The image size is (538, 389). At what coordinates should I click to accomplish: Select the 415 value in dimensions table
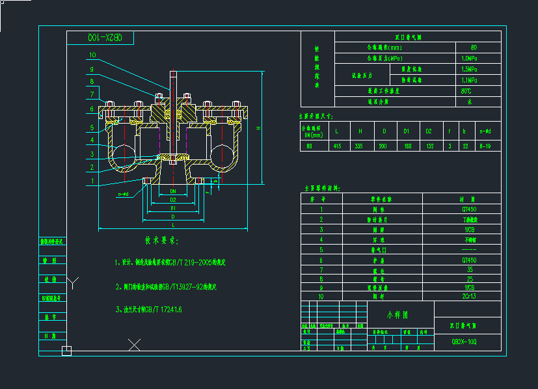click(336, 146)
